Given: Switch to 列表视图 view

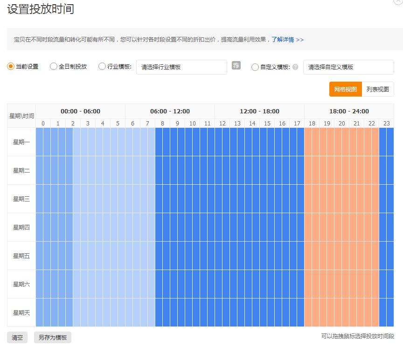Looking at the screenshot, I should click(378, 89).
